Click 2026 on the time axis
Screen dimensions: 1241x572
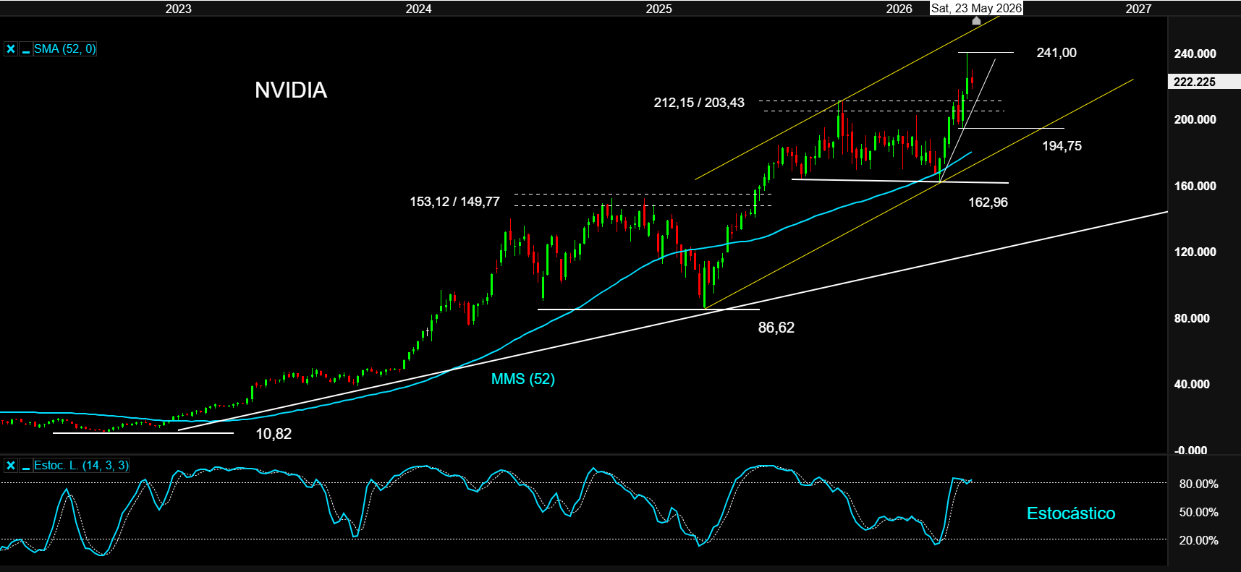click(899, 9)
